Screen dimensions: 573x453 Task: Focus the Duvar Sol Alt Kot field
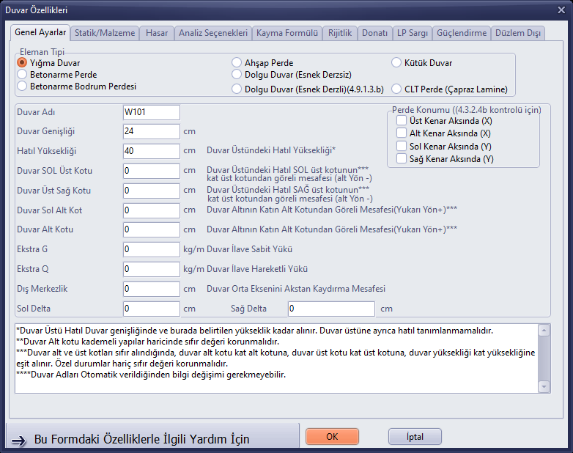point(151,210)
